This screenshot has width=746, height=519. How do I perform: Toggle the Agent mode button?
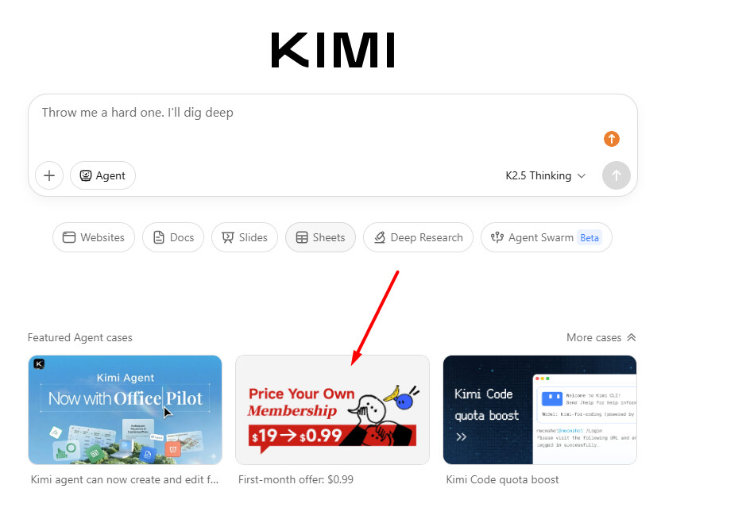click(102, 175)
